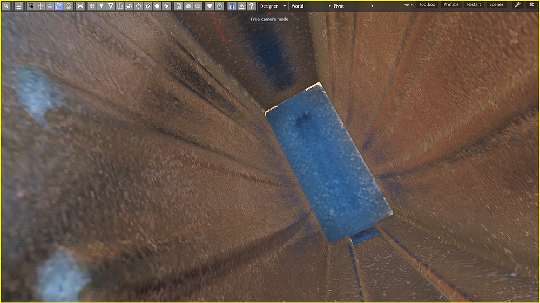
Task: Open the warning triangle icon
Action: coord(241,6)
